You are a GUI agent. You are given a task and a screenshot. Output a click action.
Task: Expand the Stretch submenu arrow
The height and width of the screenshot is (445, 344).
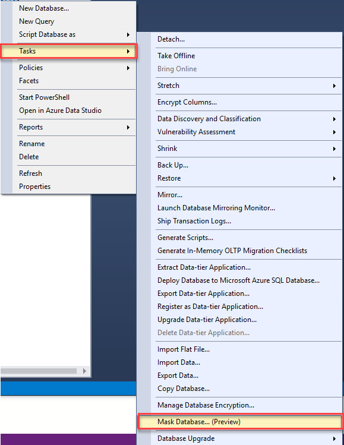[334, 86]
